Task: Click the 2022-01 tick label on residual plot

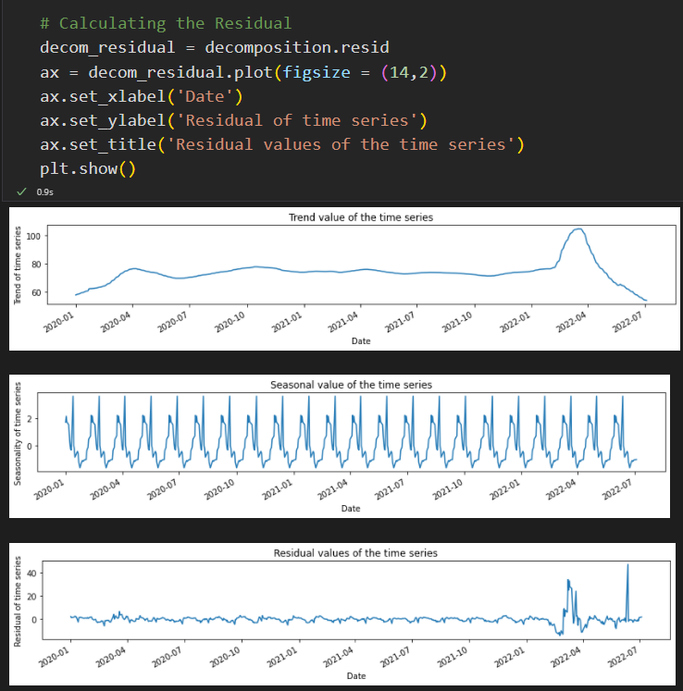Action: click(x=508, y=657)
